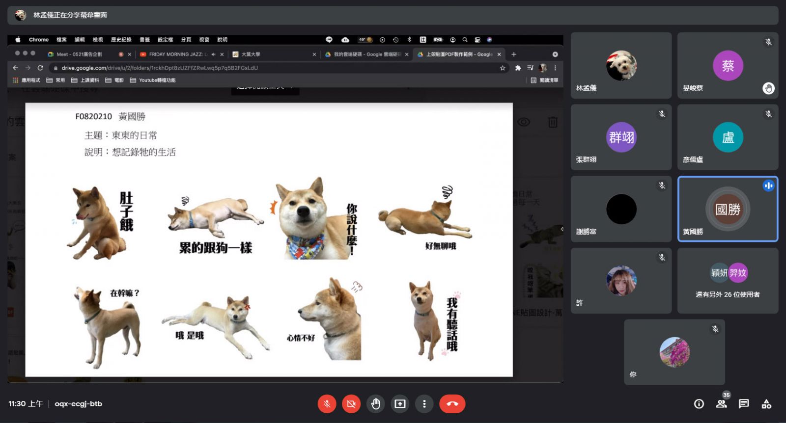This screenshot has height=423, width=786.
Task: Open the activities shapes icon
Action: click(766, 404)
